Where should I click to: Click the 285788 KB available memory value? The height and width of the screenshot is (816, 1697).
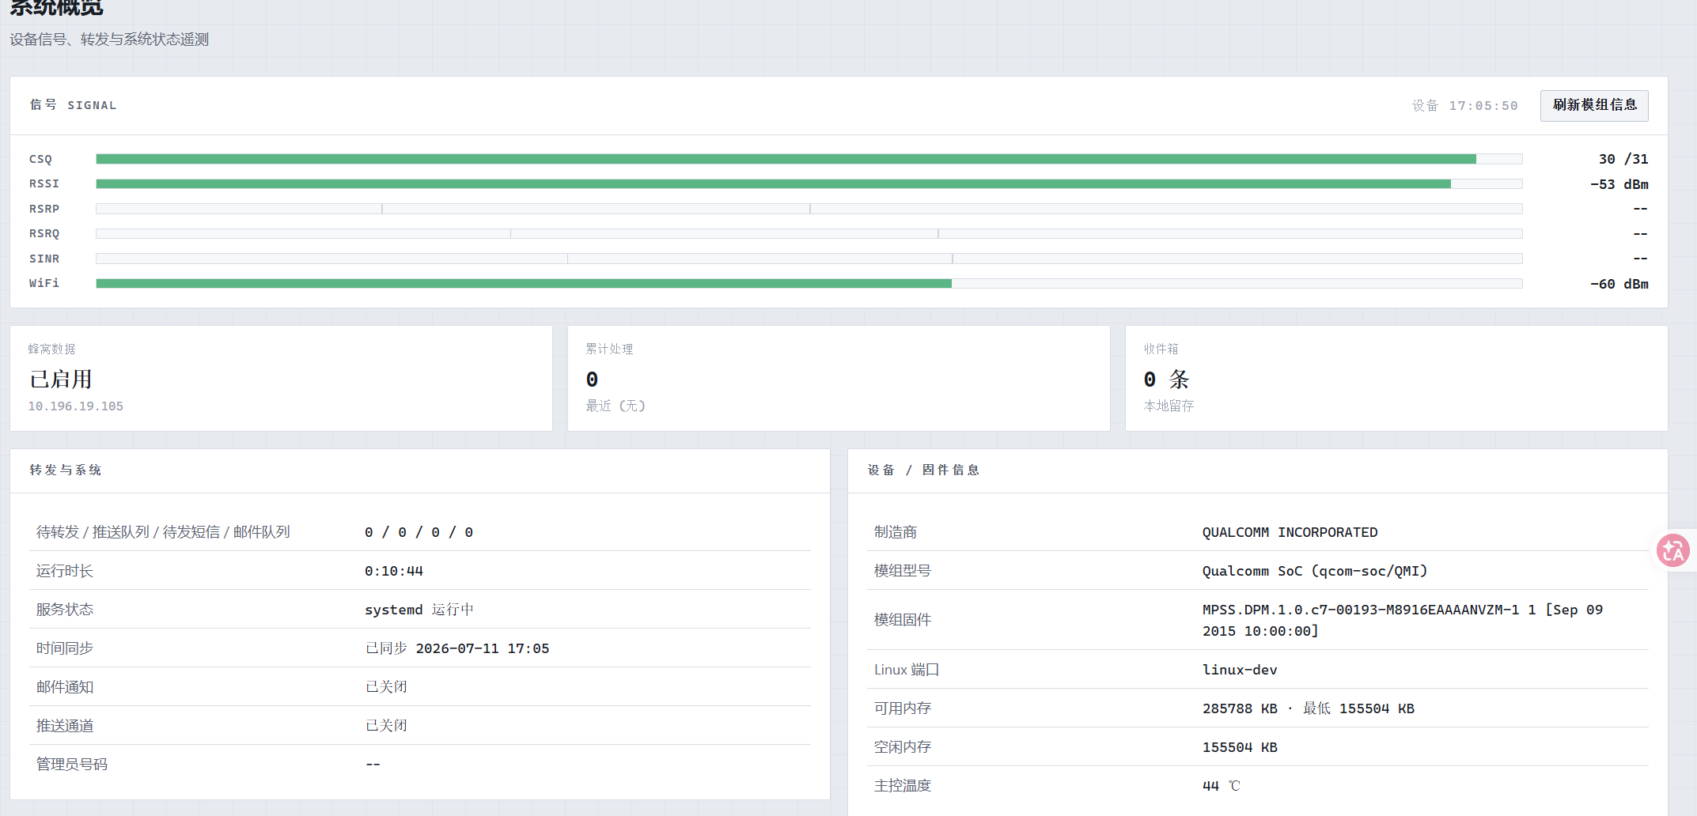point(1240,708)
